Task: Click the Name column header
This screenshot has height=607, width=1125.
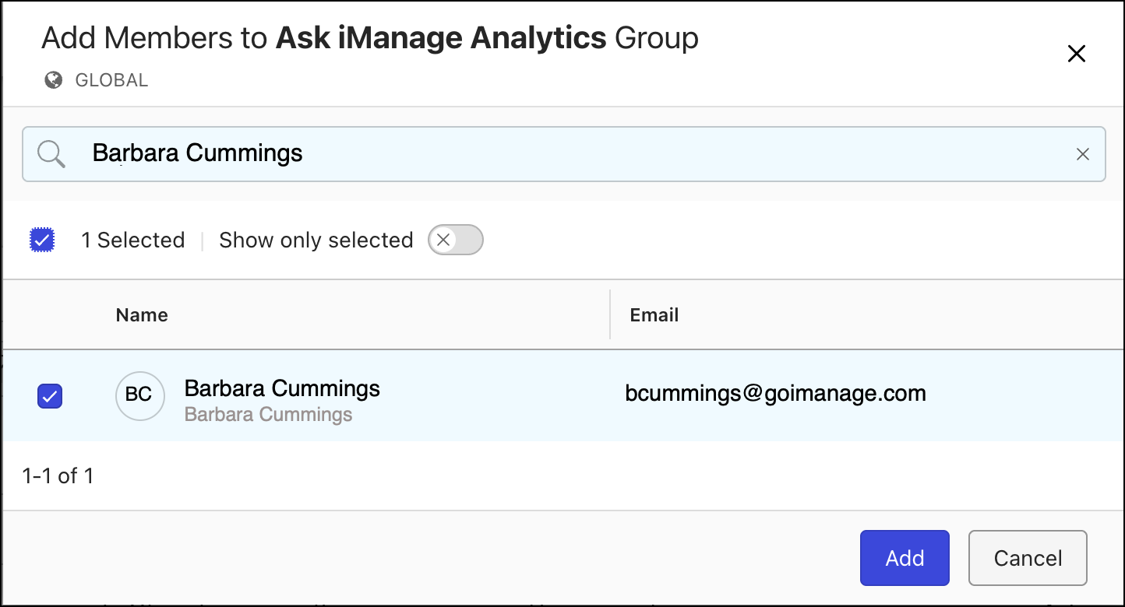Action: pyautogui.click(x=142, y=315)
